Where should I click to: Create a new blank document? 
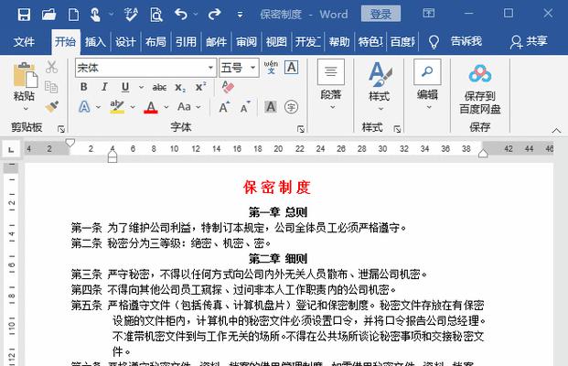point(73,15)
